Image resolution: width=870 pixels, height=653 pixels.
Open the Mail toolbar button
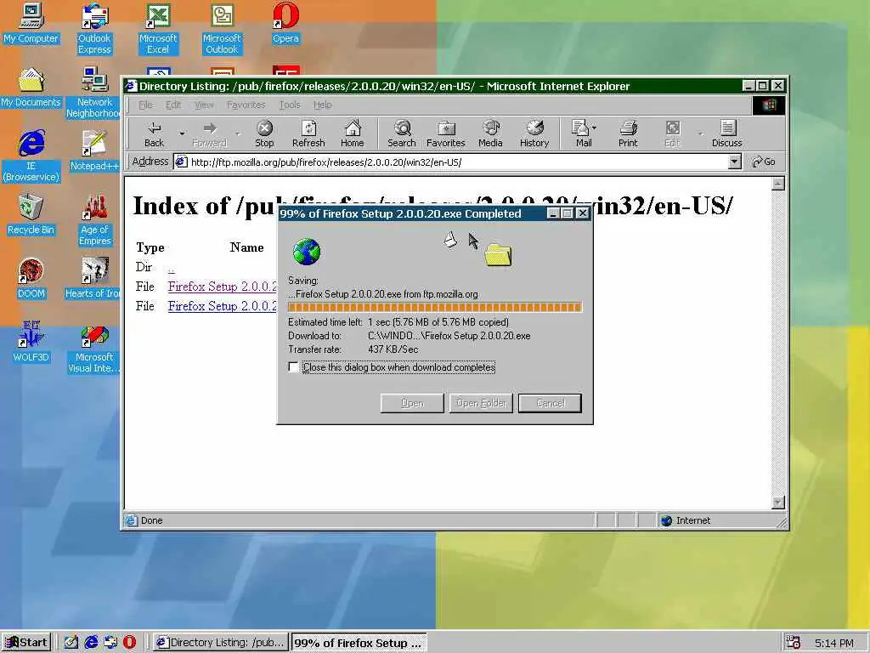click(x=583, y=133)
